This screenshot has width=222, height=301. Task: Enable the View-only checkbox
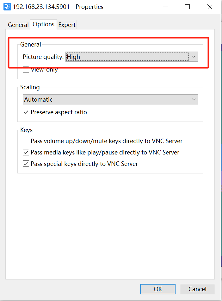[26, 69]
